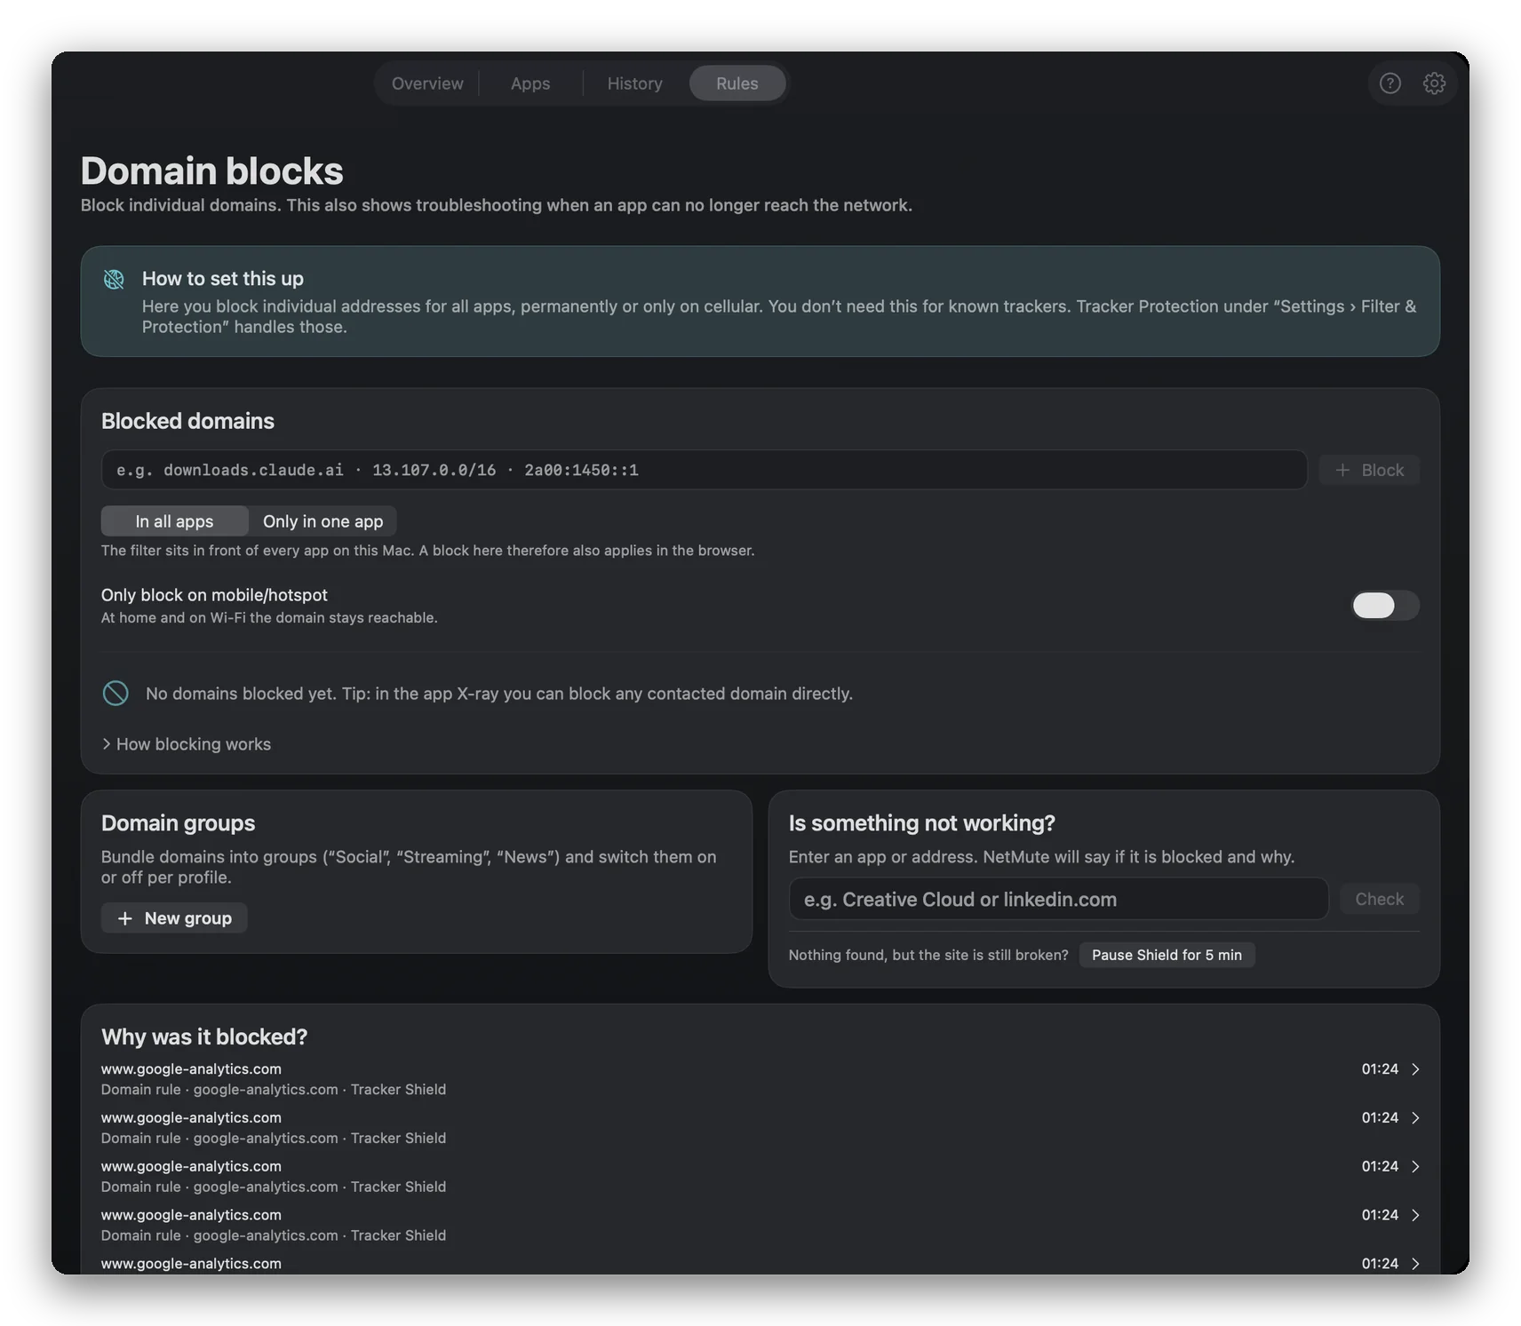Focus the blocked domains address input field

704,470
